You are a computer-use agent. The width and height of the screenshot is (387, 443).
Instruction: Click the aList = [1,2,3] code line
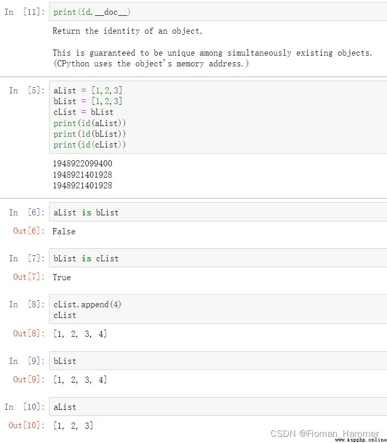pos(88,91)
